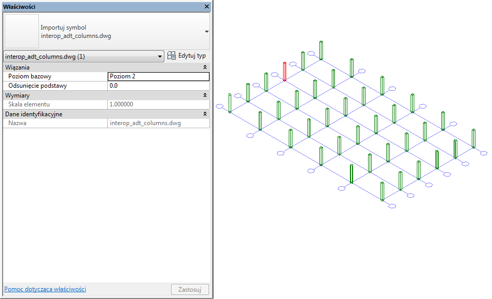Collapse the Dane identyfikacyjne section
The height and width of the screenshot is (299, 492).
pyautogui.click(x=205, y=114)
